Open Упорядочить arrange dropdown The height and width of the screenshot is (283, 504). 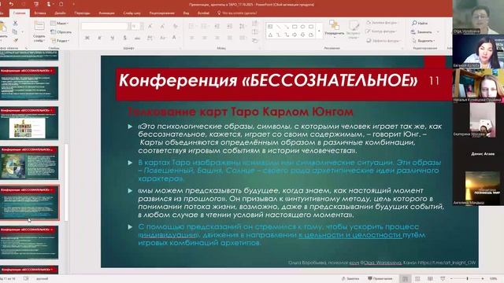point(334,30)
